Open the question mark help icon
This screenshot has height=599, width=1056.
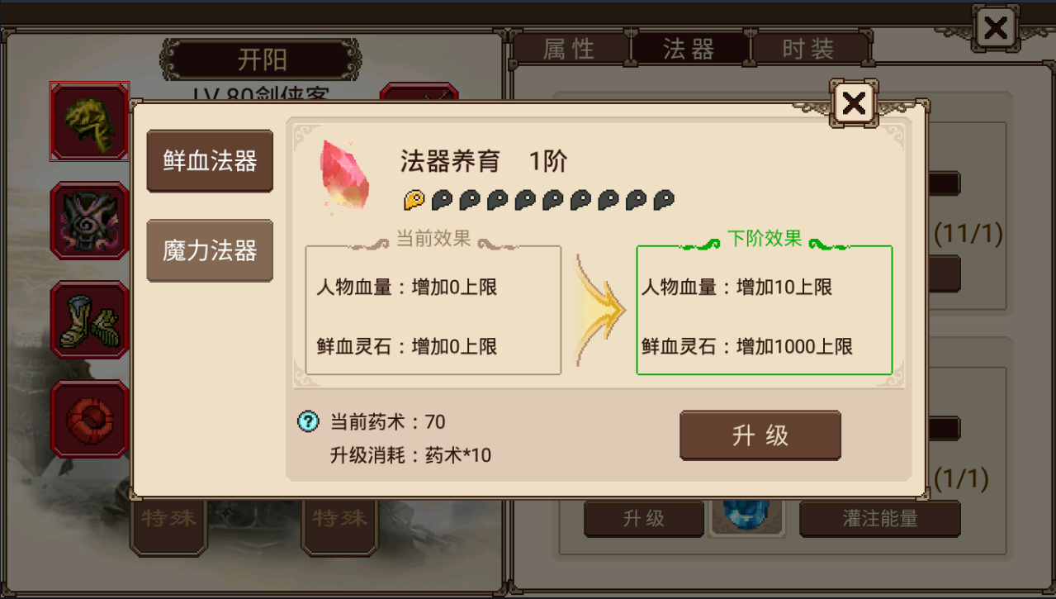pos(308,422)
